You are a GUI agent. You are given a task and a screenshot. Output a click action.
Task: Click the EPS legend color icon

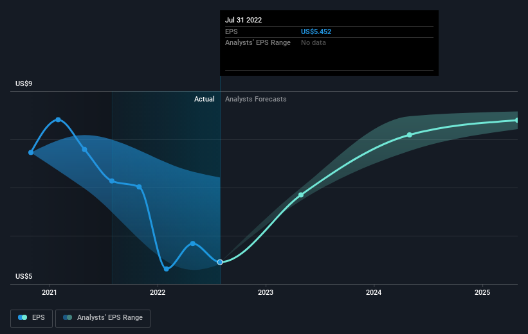point(23,317)
